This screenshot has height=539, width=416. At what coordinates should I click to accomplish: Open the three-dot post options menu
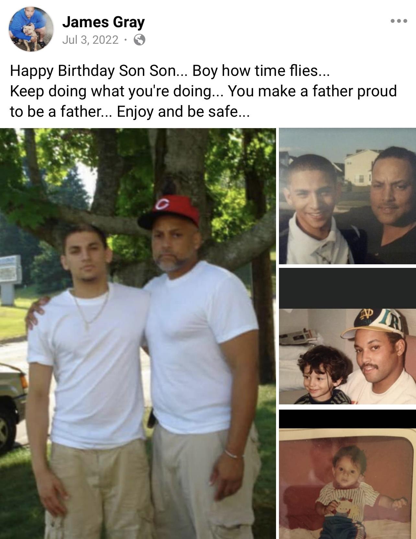(398, 21)
